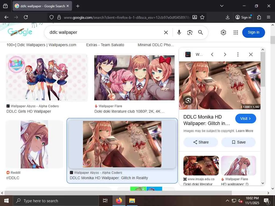Open Firefox application hamburger menu
The height and width of the screenshot is (206, 275).
coord(269,17)
